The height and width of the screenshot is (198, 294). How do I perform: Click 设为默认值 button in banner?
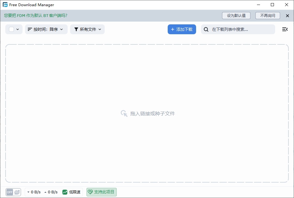236,15
